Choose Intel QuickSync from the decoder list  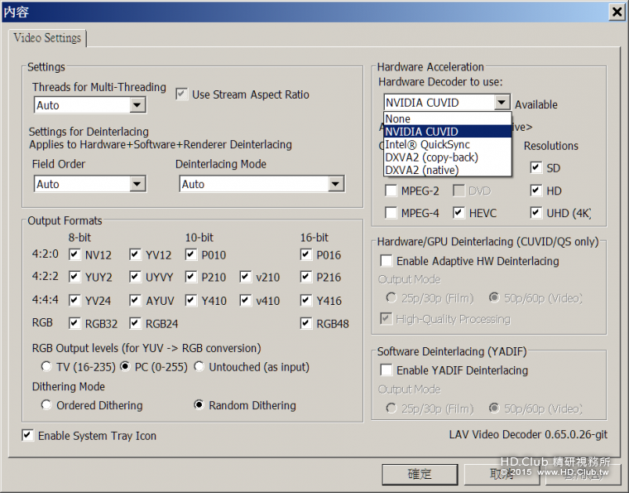click(x=427, y=144)
